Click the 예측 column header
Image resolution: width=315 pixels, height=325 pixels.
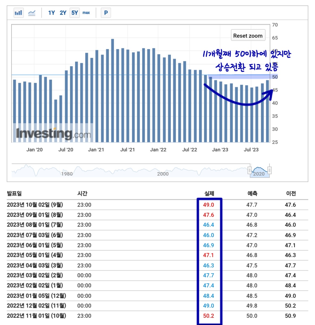[252, 194]
